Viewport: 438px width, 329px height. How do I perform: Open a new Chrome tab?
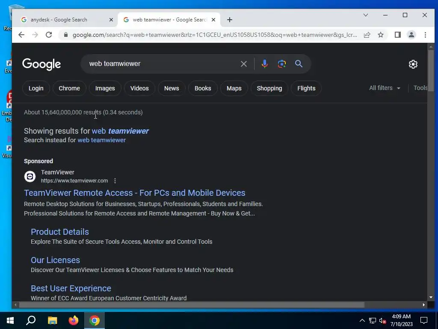click(x=229, y=20)
